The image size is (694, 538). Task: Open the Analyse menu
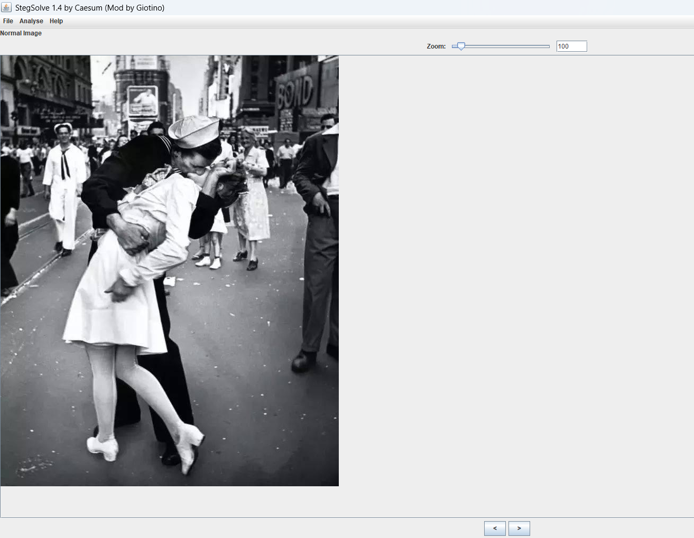tap(31, 21)
